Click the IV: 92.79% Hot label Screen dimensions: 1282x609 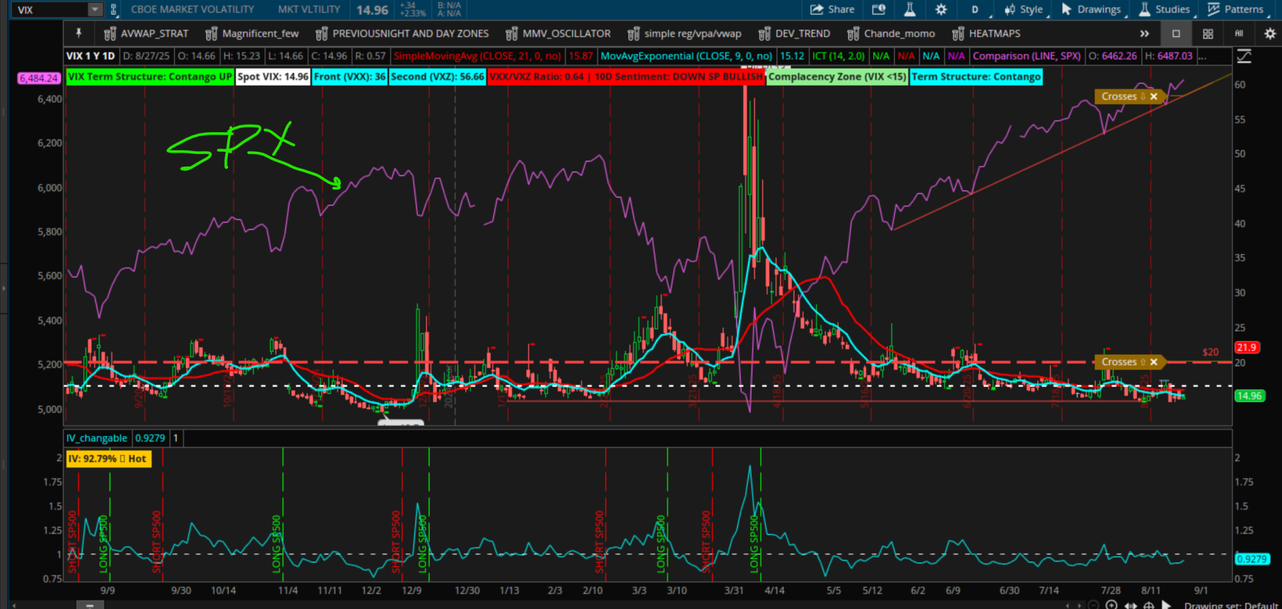[108, 459]
